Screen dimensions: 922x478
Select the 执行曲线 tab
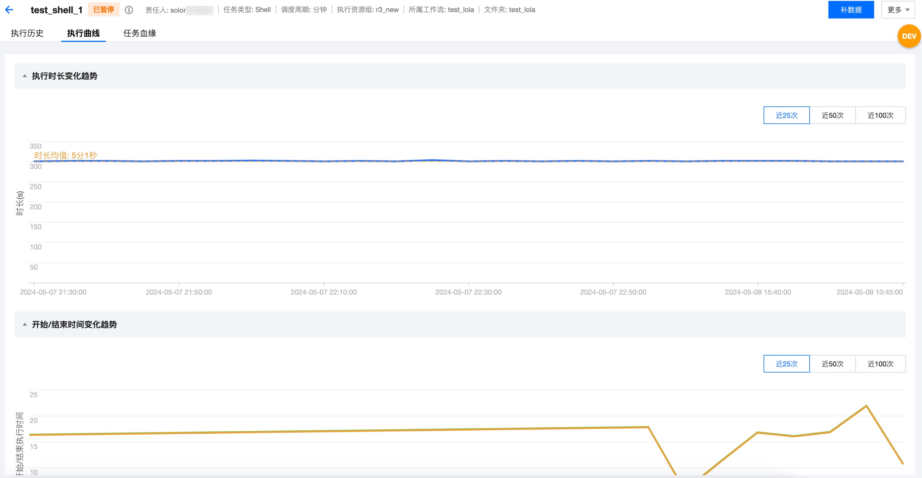(83, 33)
